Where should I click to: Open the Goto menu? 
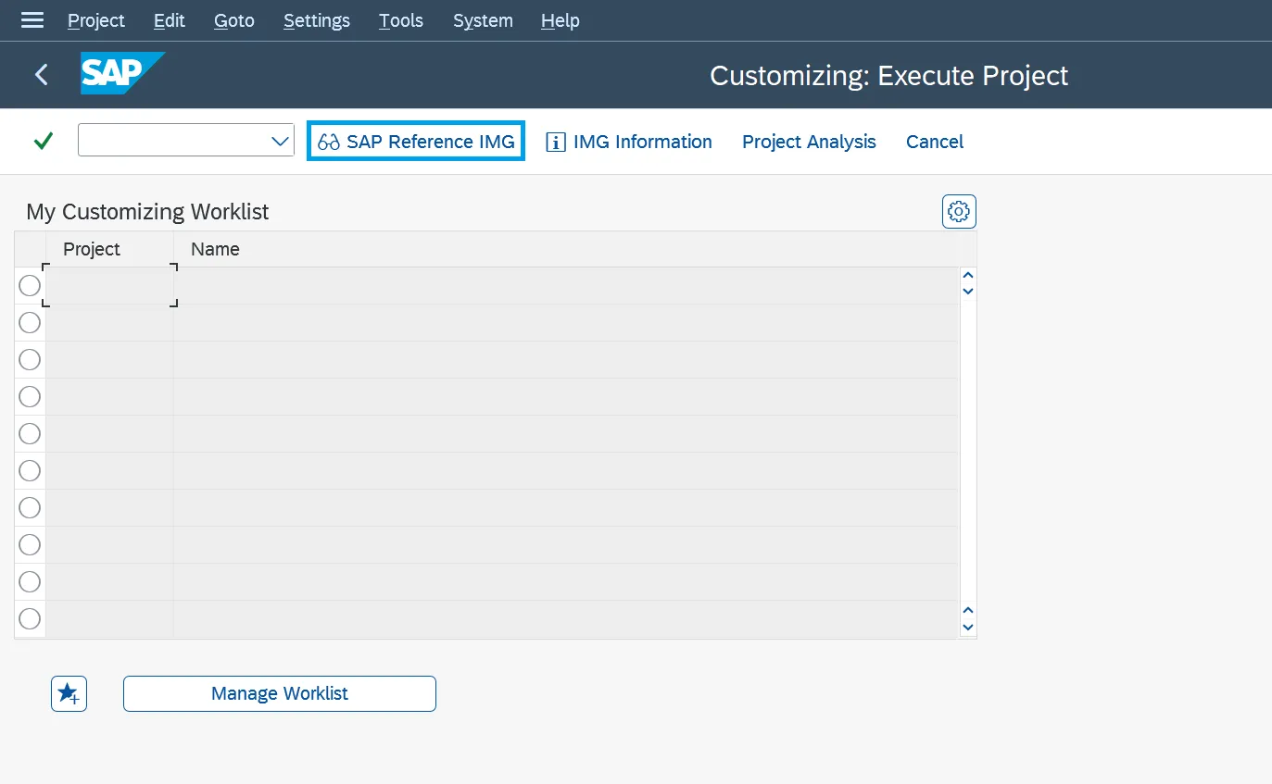[233, 19]
